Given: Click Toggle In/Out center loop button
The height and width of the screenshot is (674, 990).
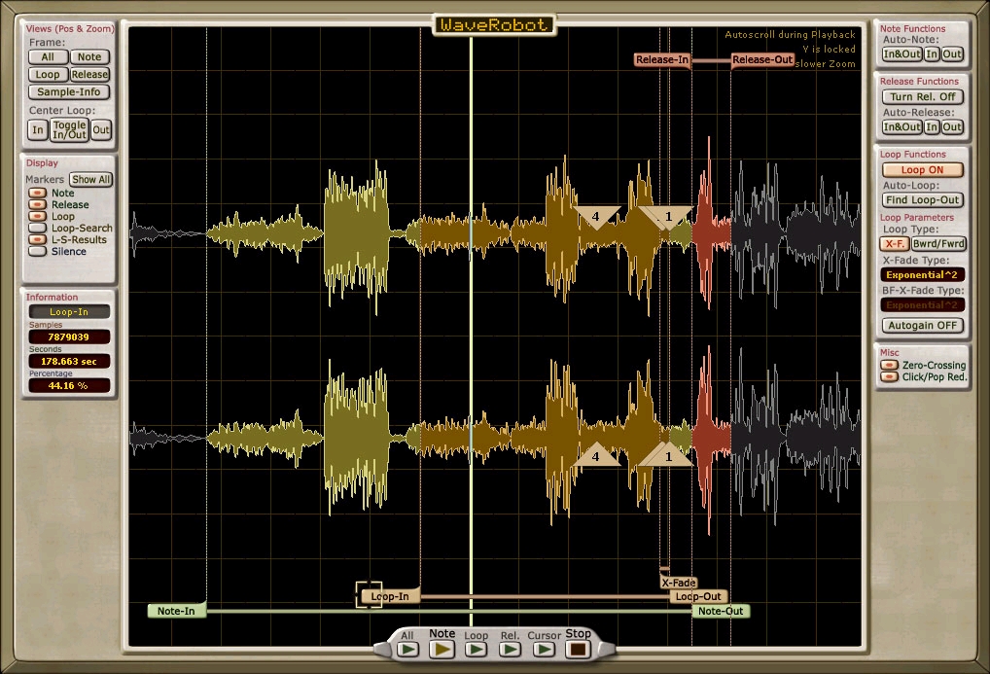Looking at the screenshot, I should tap(69, 130).
